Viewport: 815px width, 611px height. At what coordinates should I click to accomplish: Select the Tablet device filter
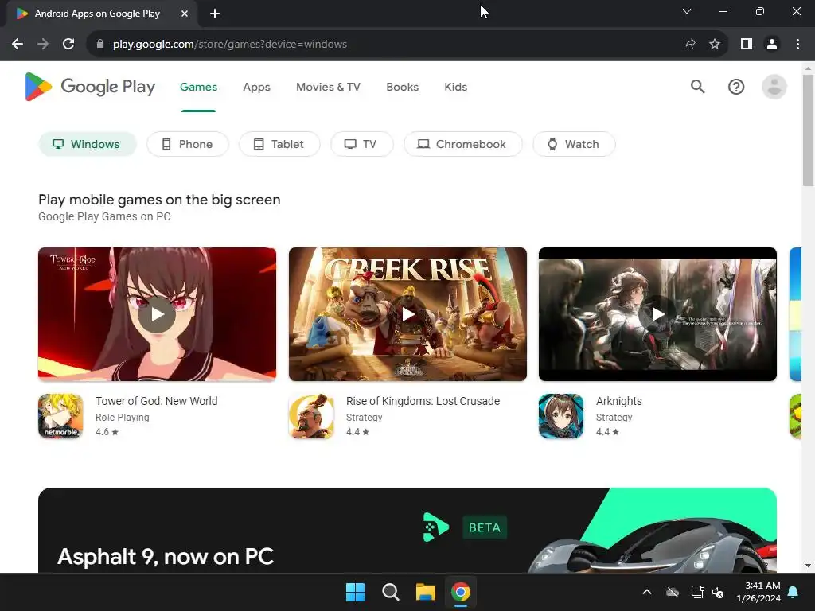click(279, 144)
